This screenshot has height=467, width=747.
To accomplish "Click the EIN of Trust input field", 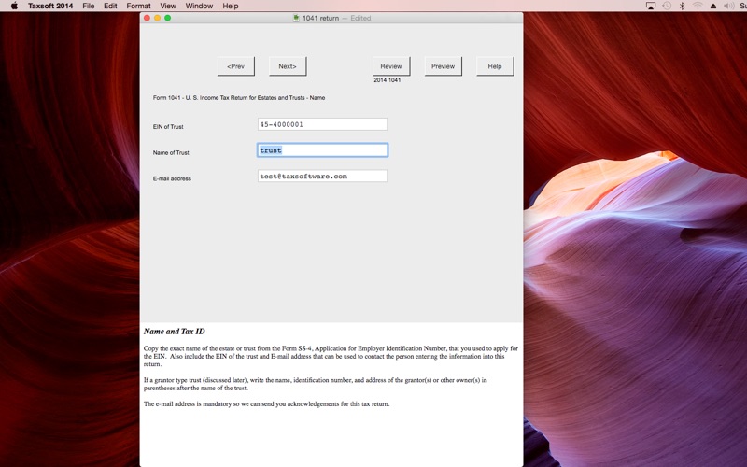I will click(322, 124).
